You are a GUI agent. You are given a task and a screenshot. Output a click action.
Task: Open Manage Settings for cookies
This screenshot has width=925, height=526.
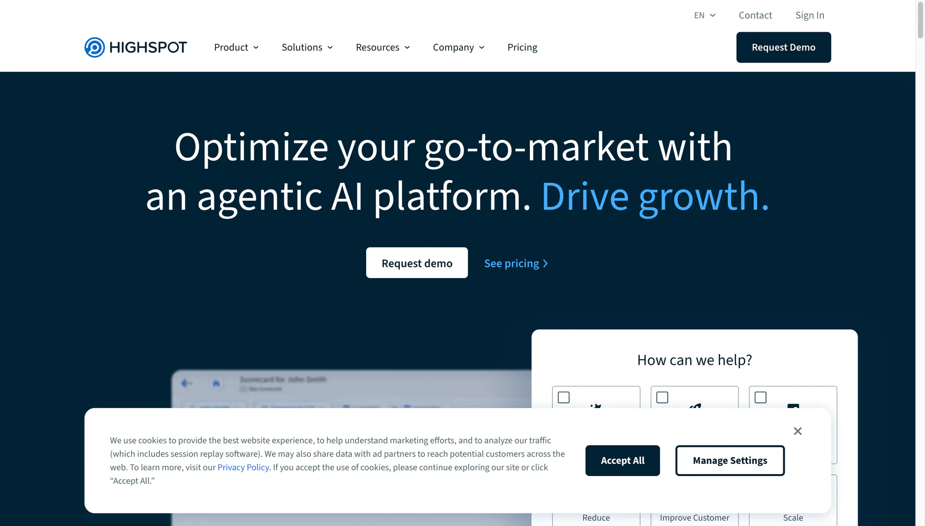[730, 461]
